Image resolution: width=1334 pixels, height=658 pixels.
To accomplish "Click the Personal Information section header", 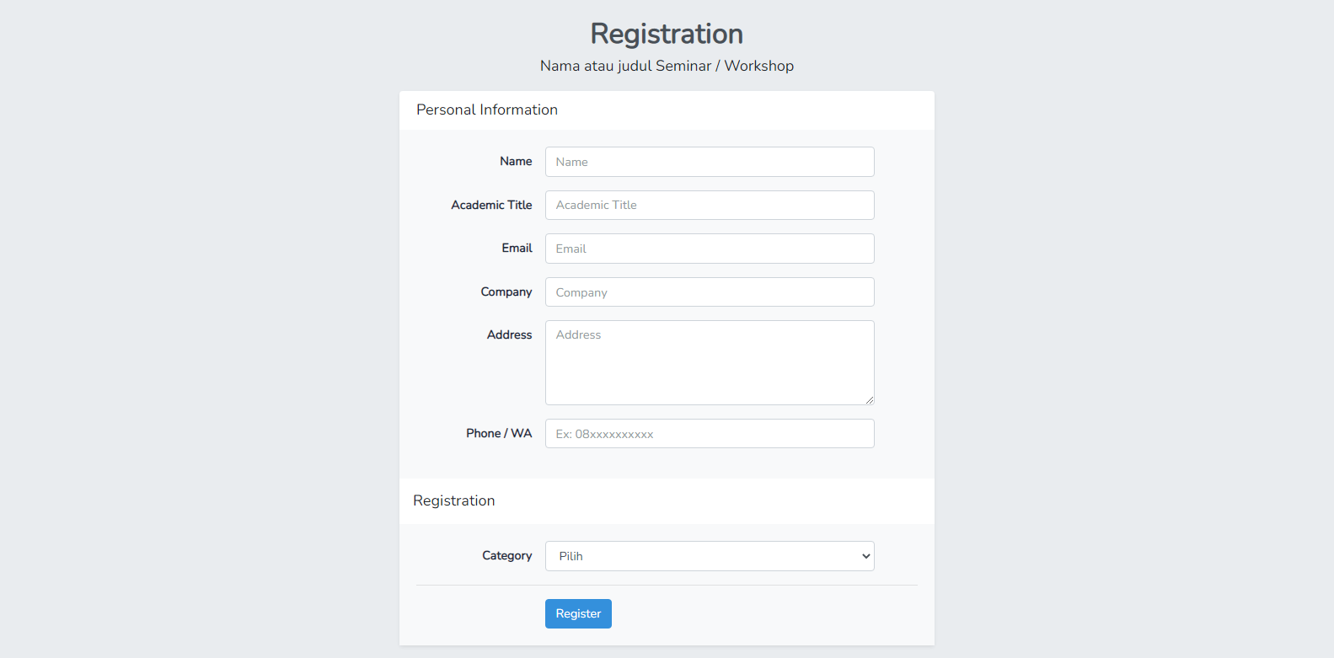I will (x=487, y=110).
